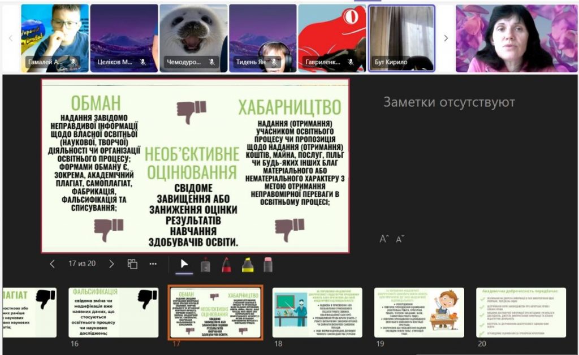This screenshot has width=579, height=355.
Task: Select the red pen tool
Action: (226, 265)
